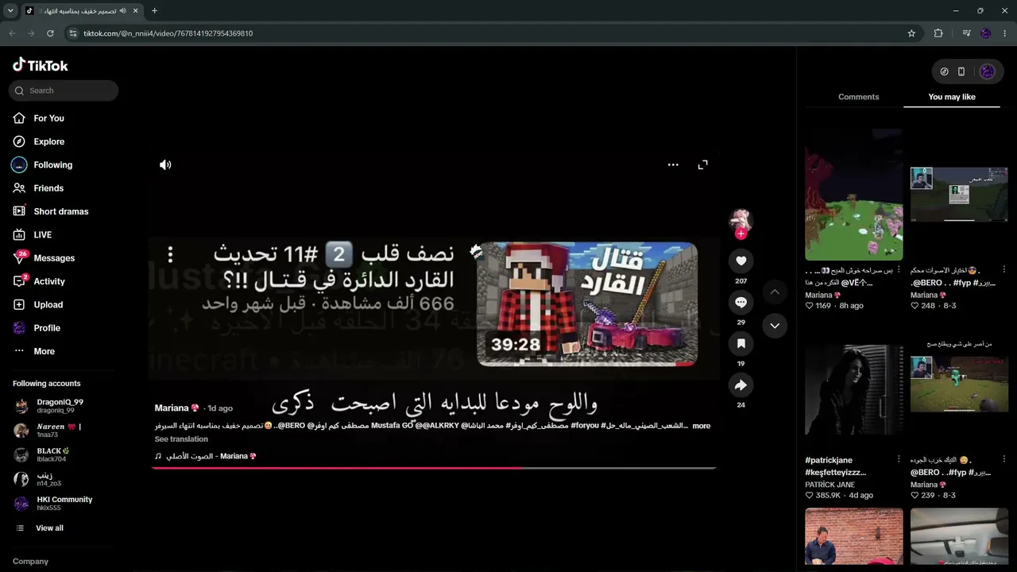Open options for the patrickjane recommendation
This screenshot has width=1017, height=572.
tap(899, 459)
